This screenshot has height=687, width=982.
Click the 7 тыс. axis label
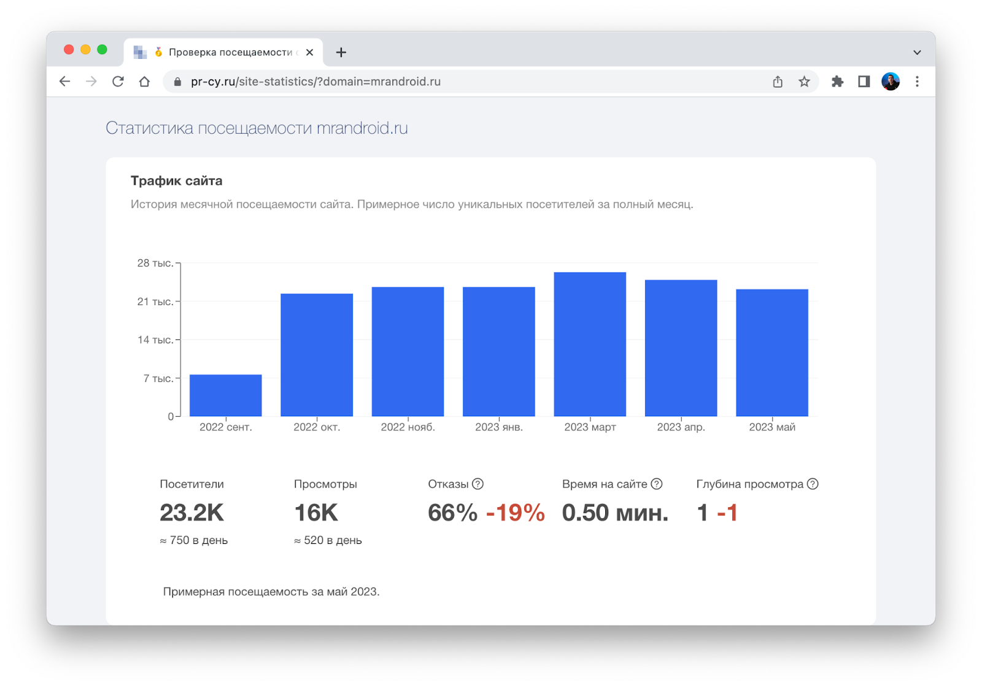coord(158,378)
